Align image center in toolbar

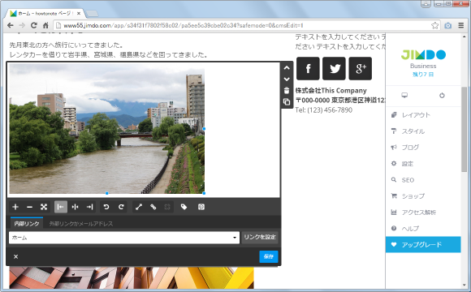pos(75,207)
